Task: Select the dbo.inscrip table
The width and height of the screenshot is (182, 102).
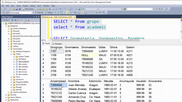Action: pos(22,72)
